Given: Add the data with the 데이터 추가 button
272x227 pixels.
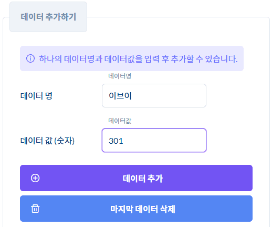Looking at the screenshot, I should coord(136,178).
